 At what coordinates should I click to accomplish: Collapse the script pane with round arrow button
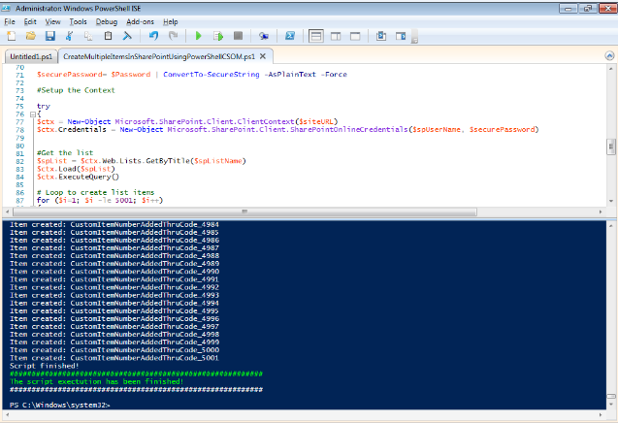(x=609, y=56)
